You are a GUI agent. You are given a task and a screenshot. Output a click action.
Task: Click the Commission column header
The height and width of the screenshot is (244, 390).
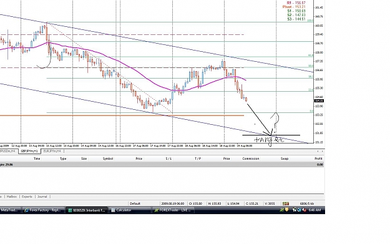[x=251, y=159]
